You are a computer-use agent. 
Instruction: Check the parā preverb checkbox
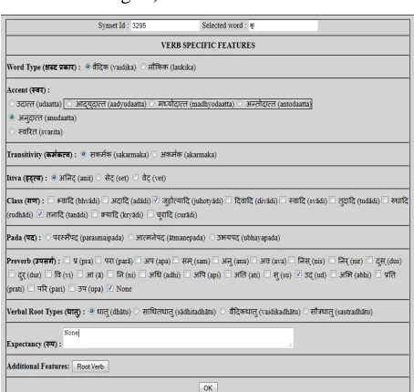click(98, 260)
